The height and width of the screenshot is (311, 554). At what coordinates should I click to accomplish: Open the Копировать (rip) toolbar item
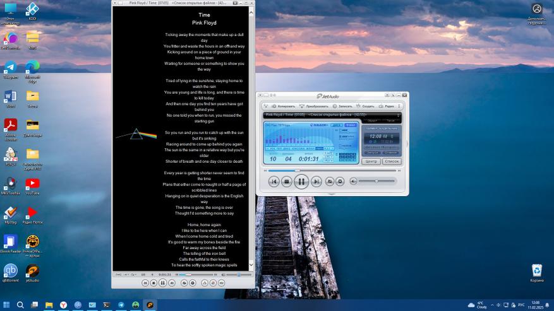[x=283, y=106]
